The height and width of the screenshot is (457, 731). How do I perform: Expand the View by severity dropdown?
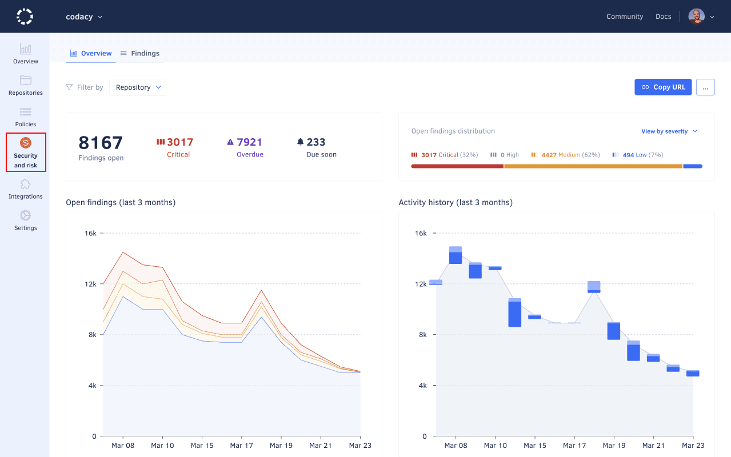[x=669, y=131]
